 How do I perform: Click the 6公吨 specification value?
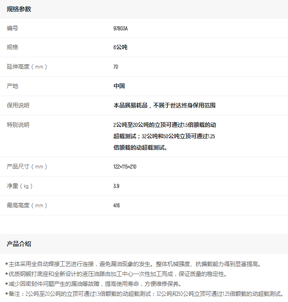tap(120, 47)
